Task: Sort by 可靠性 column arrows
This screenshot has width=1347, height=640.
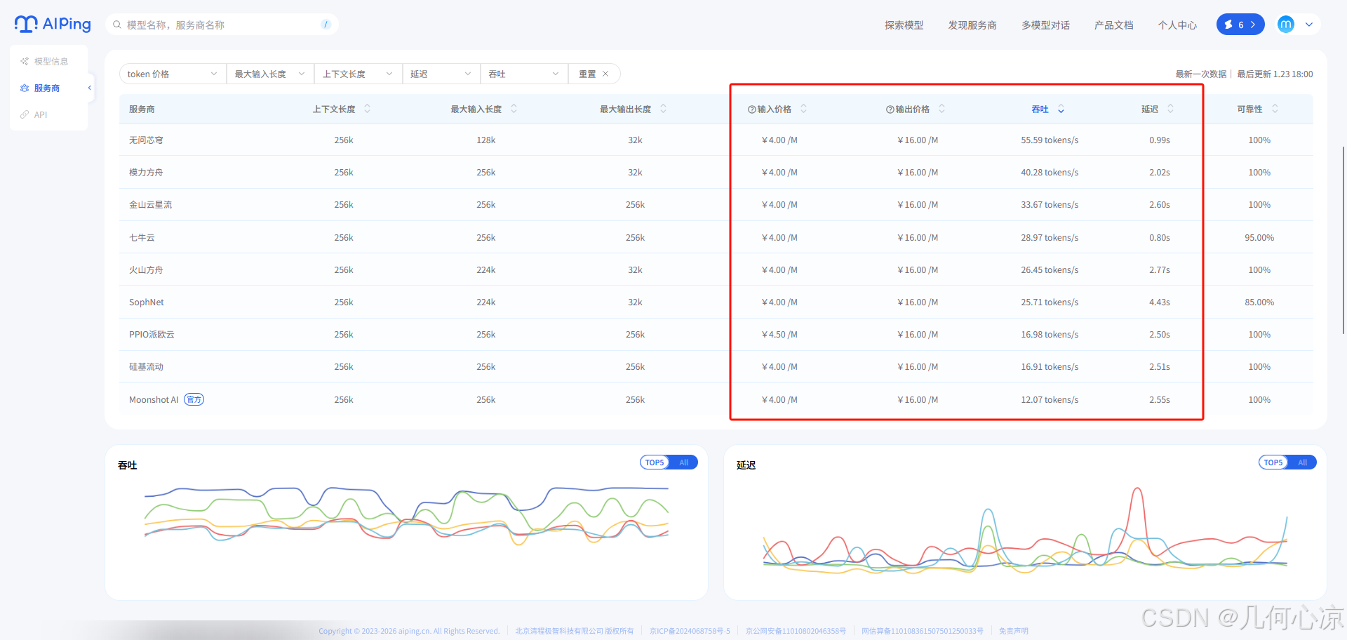Action: 1275,109
